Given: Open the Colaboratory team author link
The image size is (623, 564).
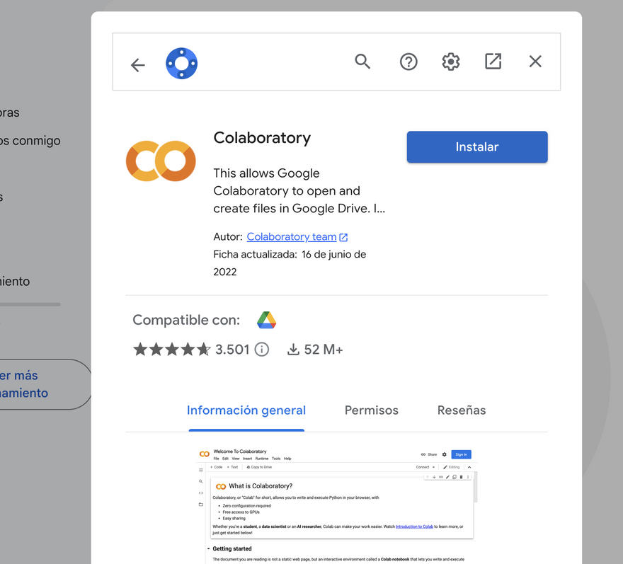Looking at the screenshot, I should coord(292,237).
